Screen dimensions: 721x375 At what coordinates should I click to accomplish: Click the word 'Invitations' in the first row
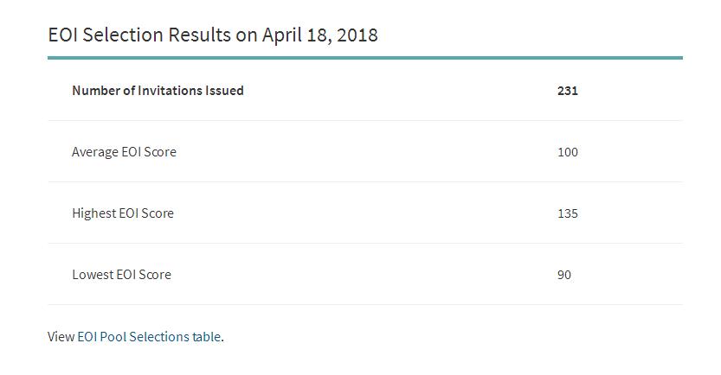(170, 91)
